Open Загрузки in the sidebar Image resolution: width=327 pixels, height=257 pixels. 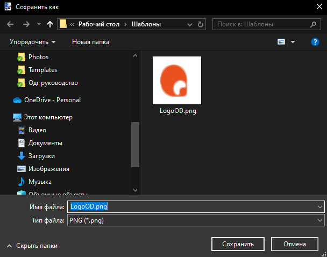pos(41,156)
